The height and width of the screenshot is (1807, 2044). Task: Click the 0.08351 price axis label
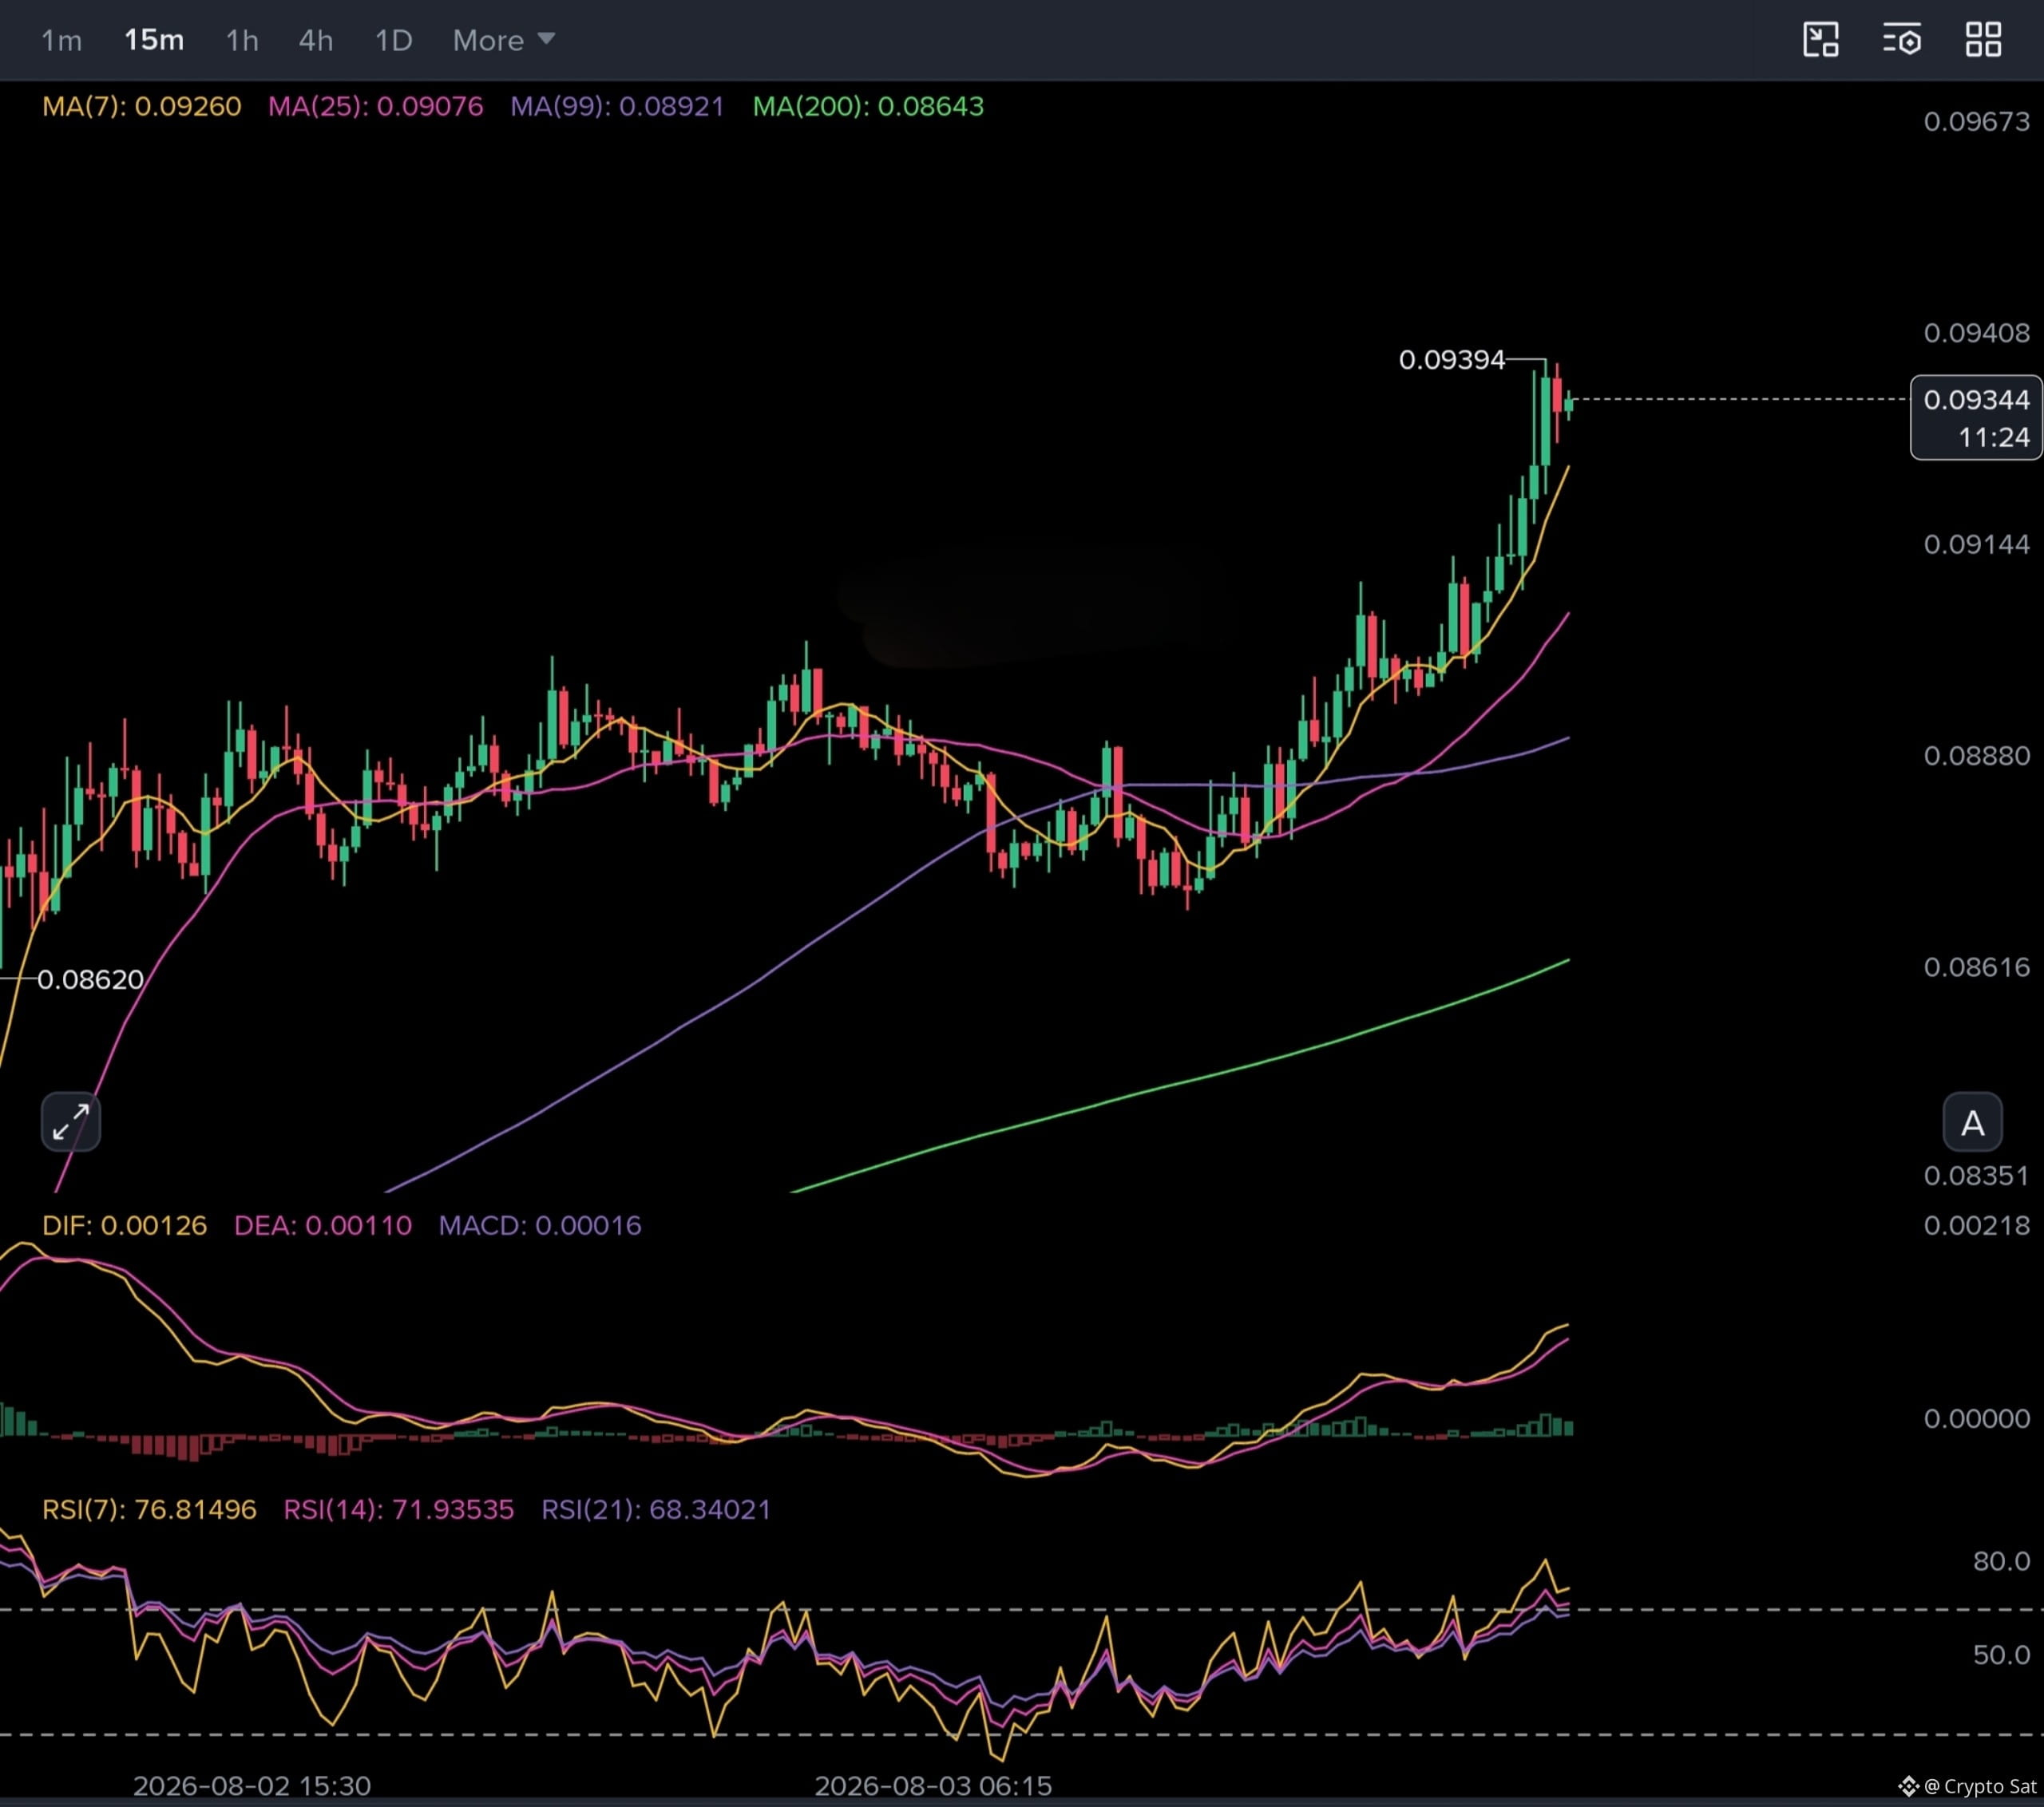(x=1976, y=1176)
